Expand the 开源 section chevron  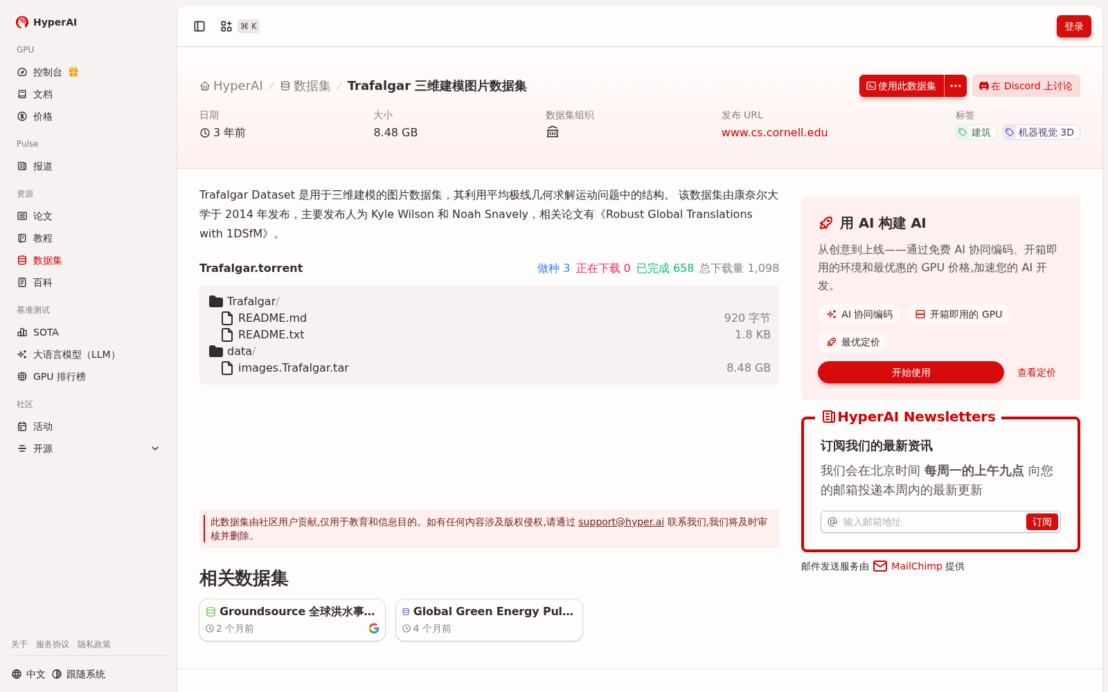155,448
